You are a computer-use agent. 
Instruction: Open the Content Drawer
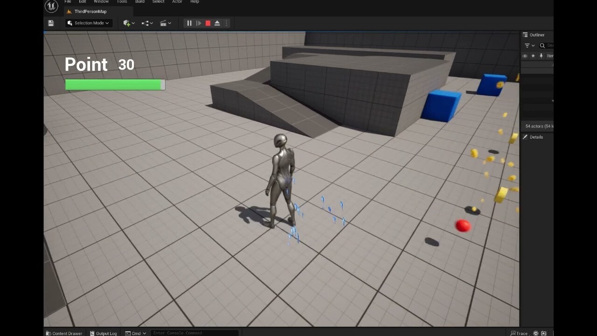[x=64, y=333]
